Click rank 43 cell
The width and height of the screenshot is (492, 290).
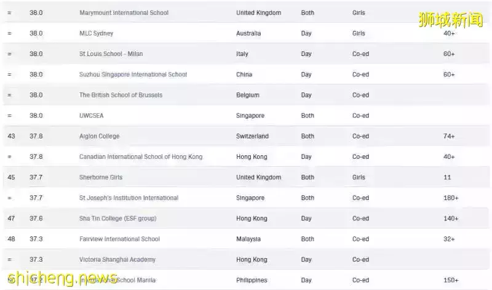[11, 136]
